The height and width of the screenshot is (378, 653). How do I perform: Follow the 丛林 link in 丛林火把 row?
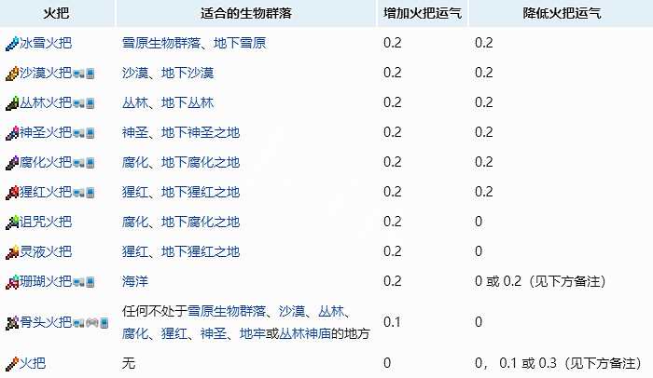(x=135, y=102)
